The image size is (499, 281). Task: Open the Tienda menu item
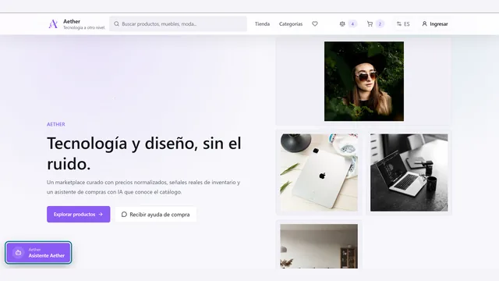pos(262,24)
